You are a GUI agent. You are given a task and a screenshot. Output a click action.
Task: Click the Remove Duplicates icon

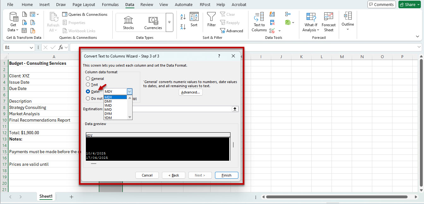[x=272, y=23]
